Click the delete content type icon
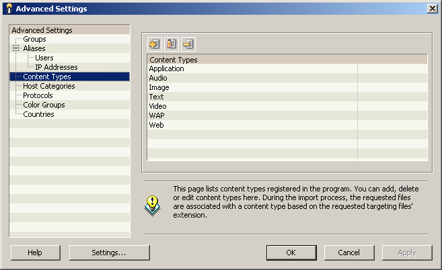The width and height of the screenshot is (442, 270). click(x=188, y=44)
